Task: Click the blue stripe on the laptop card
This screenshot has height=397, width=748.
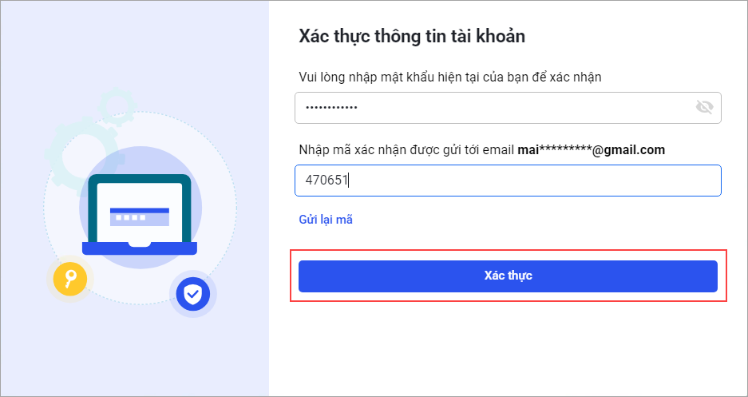Action: 140,210
